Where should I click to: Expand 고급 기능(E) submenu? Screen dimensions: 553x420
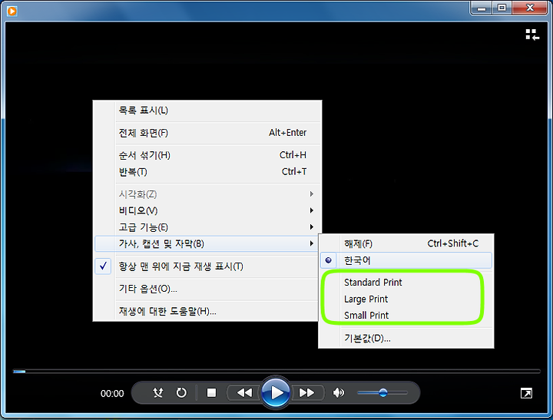point(207,227)
